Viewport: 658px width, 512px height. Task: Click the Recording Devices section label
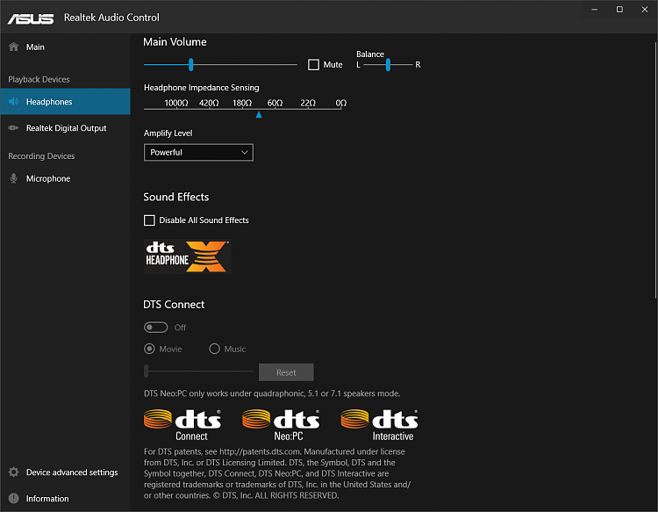click(41, 155)
